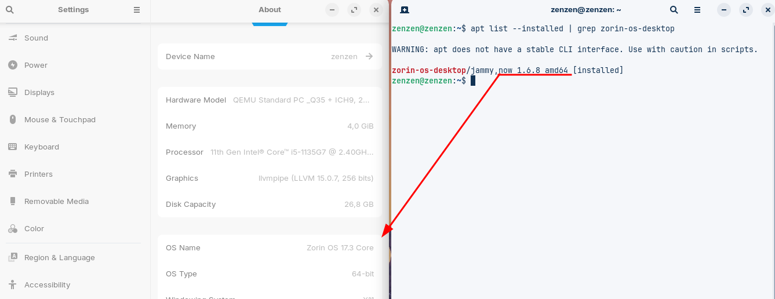Select Removable Media in sidebar
Screen dimensions: 775x299
point(75,201)
